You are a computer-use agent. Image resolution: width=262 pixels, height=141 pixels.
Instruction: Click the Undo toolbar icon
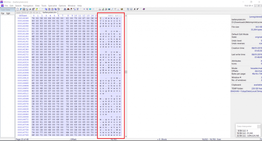pyautogui.click(x=43, y=9)
